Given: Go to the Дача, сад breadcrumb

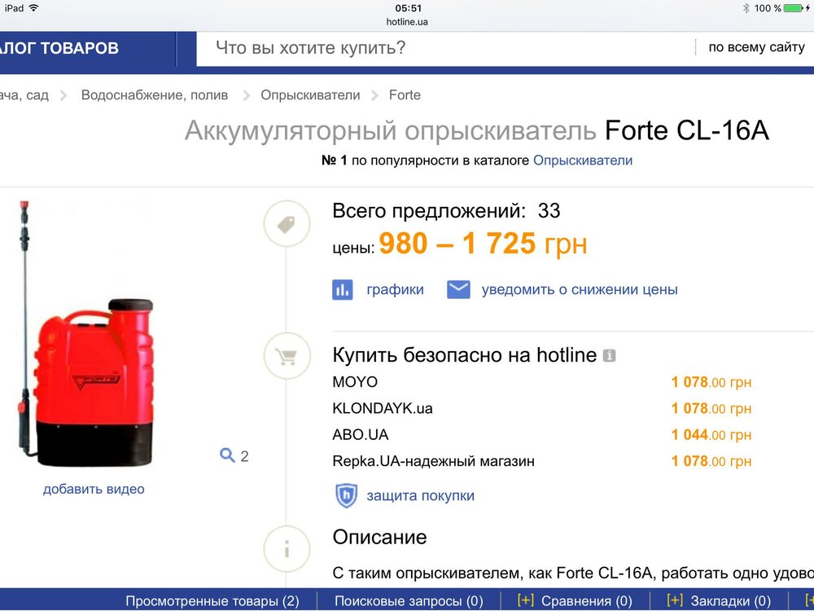Looking at the screenshot, I should pos(24,95).
